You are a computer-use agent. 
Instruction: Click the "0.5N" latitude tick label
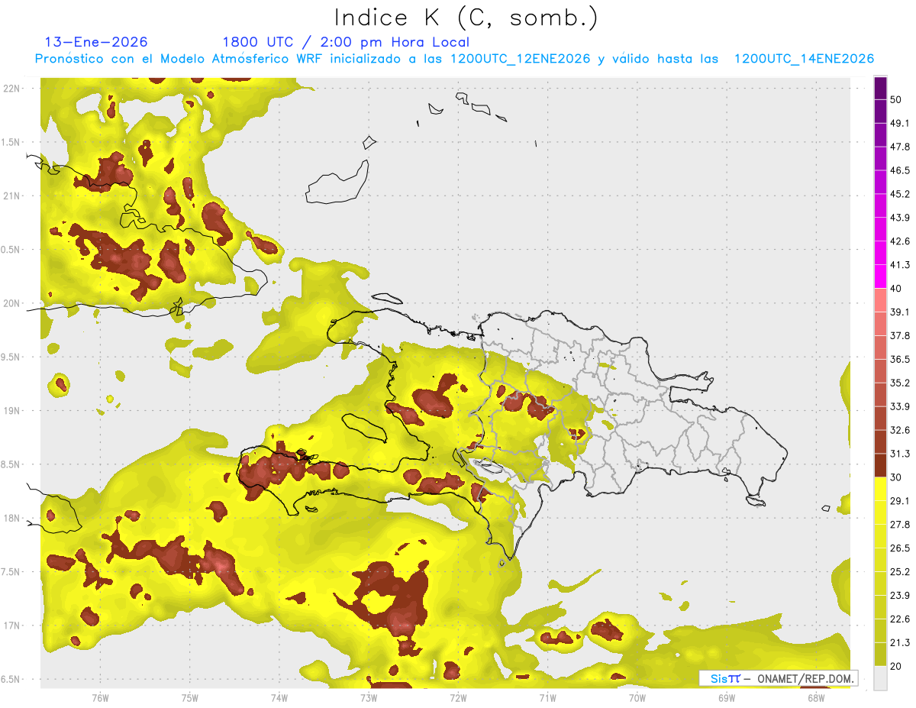[11, 250]
